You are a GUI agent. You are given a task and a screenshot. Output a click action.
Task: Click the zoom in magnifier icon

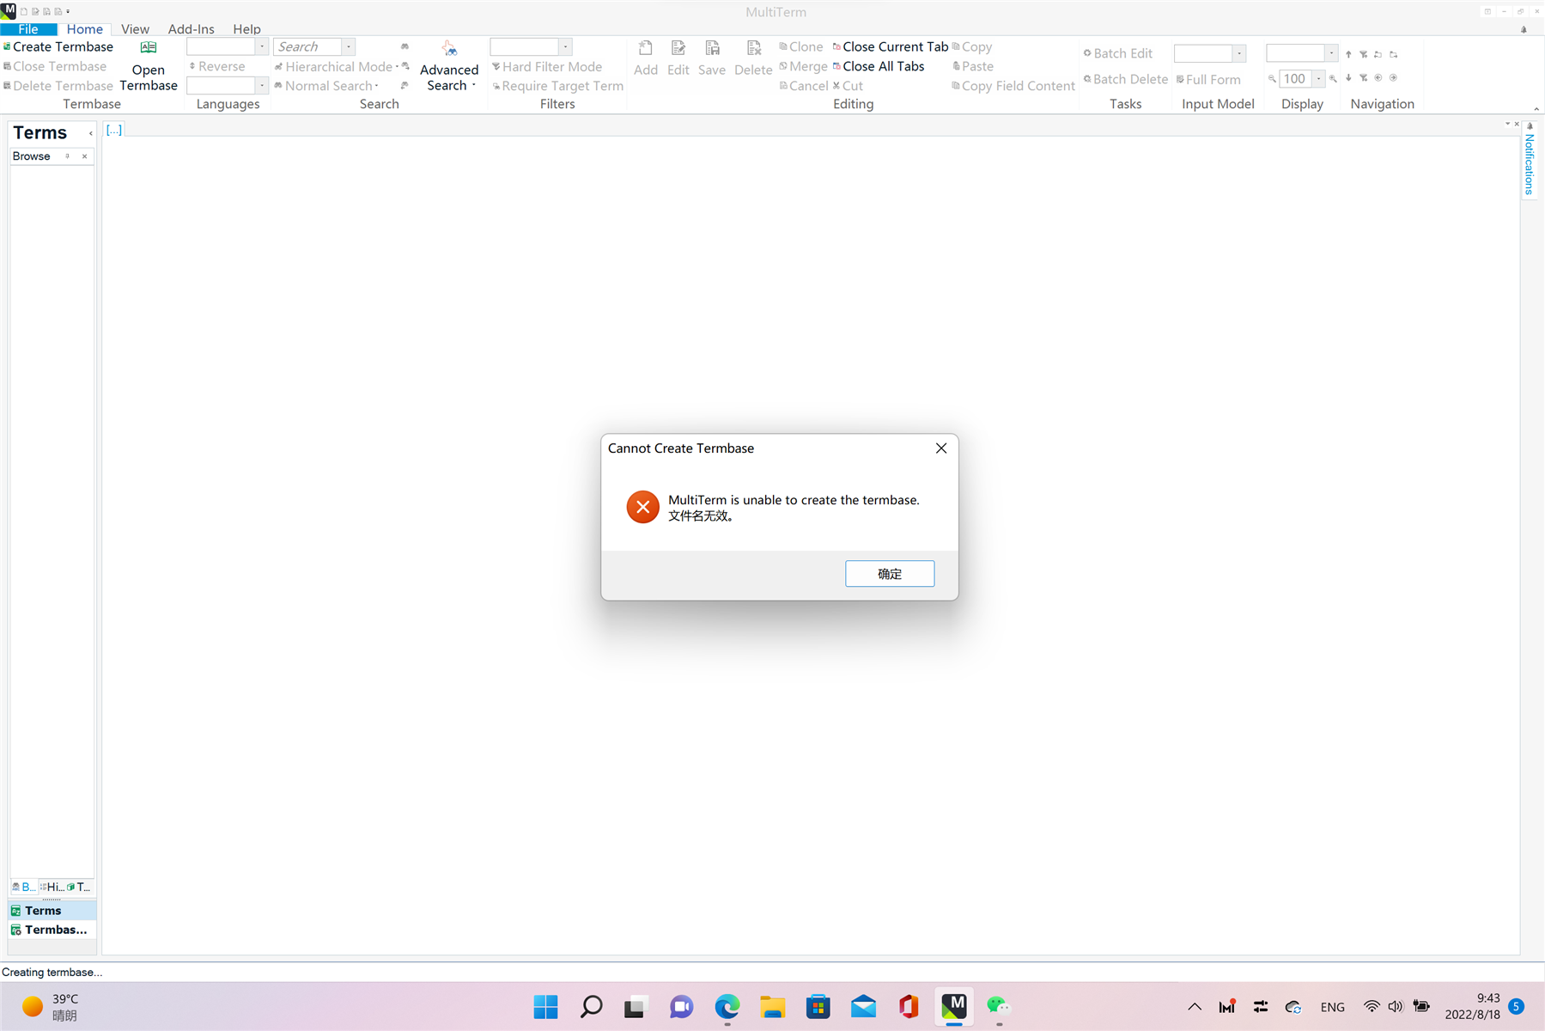[1333, 79]
